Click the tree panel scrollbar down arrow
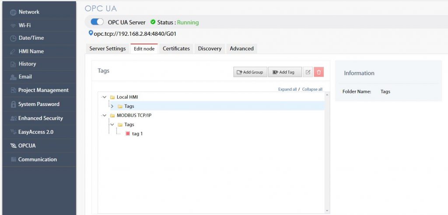The image size is (448, 215). pos(328,211)
